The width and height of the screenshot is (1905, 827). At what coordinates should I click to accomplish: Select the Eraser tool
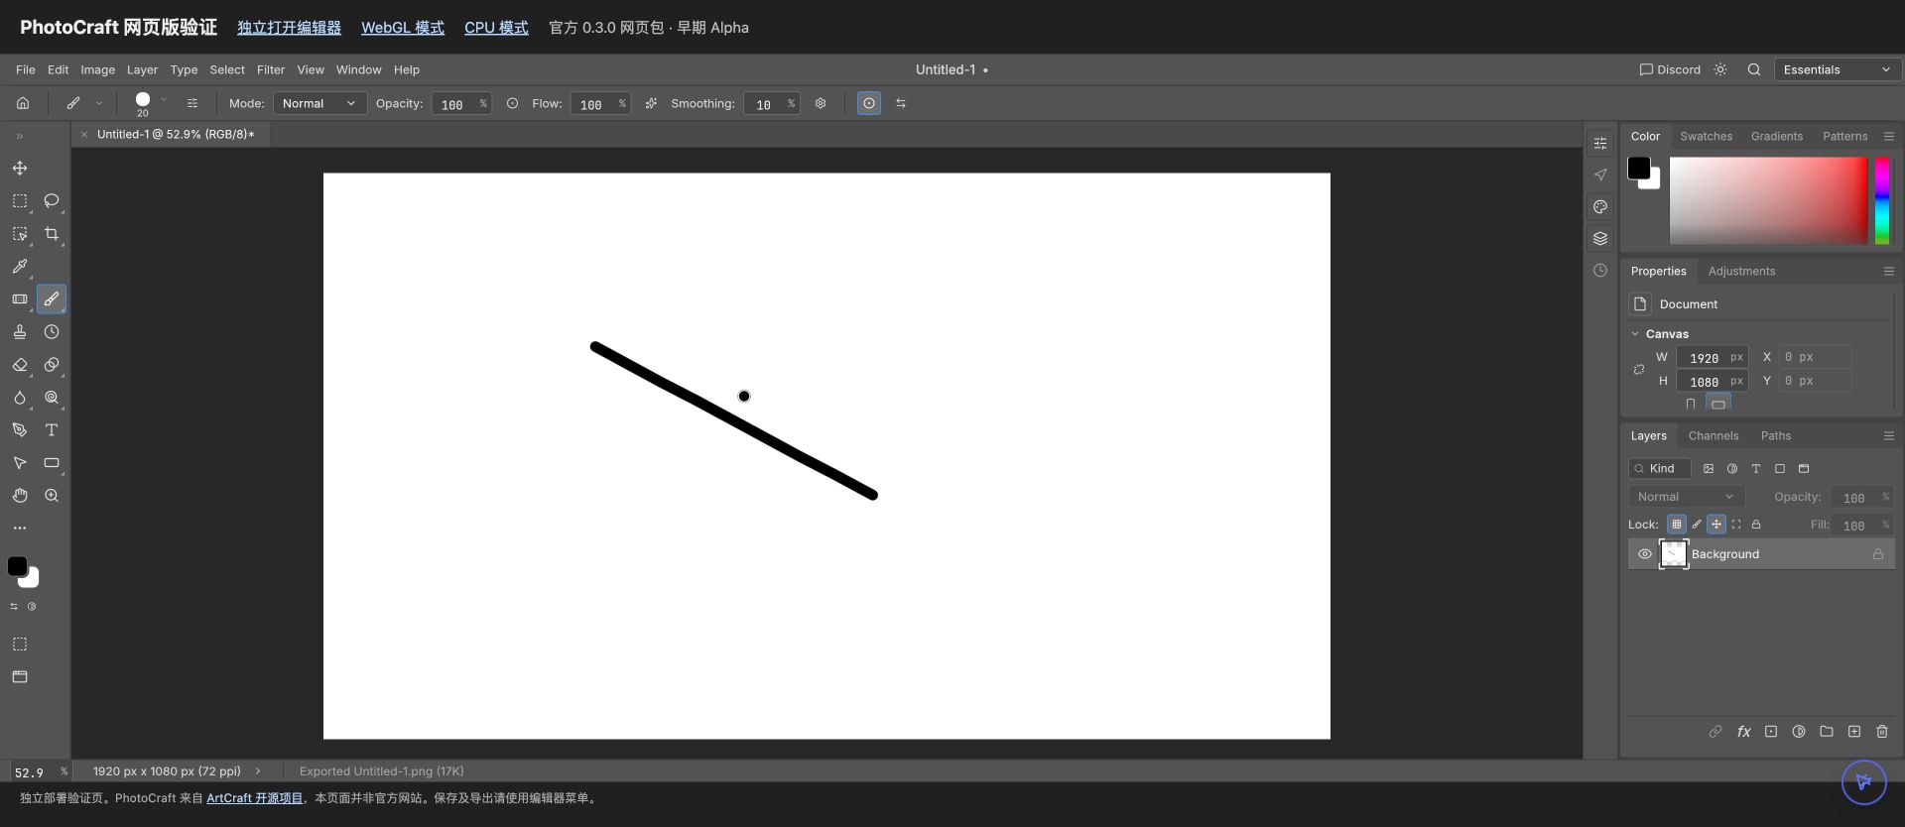(20, 365)
